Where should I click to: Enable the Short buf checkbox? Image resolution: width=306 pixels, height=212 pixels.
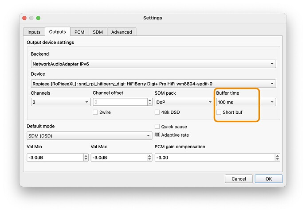tap(219, 112)
